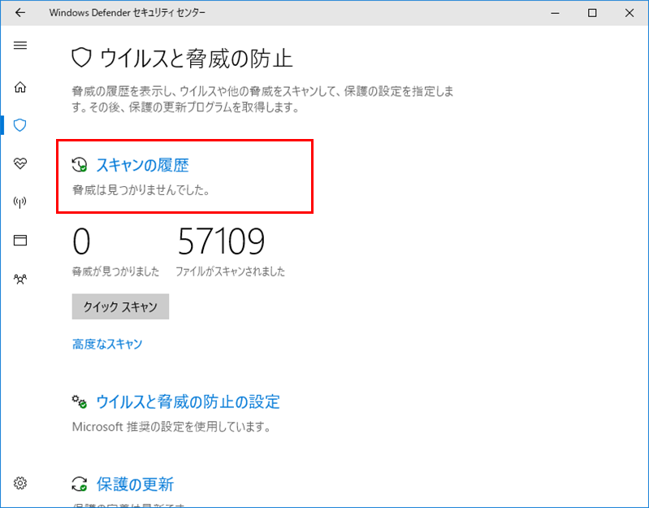Open the hamburger navigation menu
Image resolution: width=649 pixels, height=508 pixels.
(19, 46)
